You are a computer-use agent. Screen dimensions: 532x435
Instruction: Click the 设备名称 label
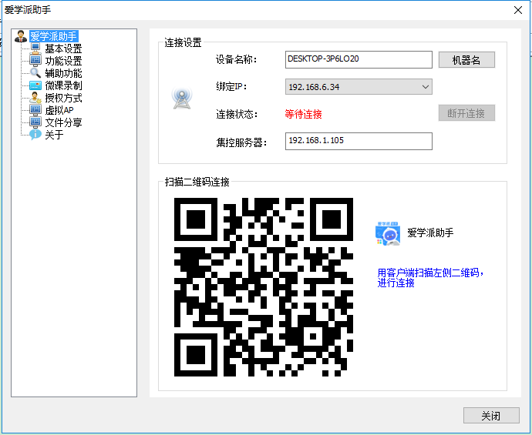(x=237, y=59)
